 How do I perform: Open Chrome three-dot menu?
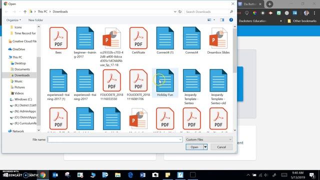click(x=314, y=13)
